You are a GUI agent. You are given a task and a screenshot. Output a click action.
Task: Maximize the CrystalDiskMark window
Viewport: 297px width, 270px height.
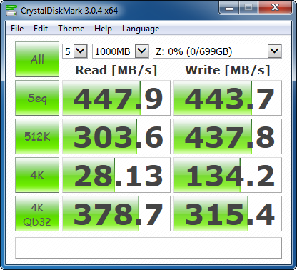point(248,8)
